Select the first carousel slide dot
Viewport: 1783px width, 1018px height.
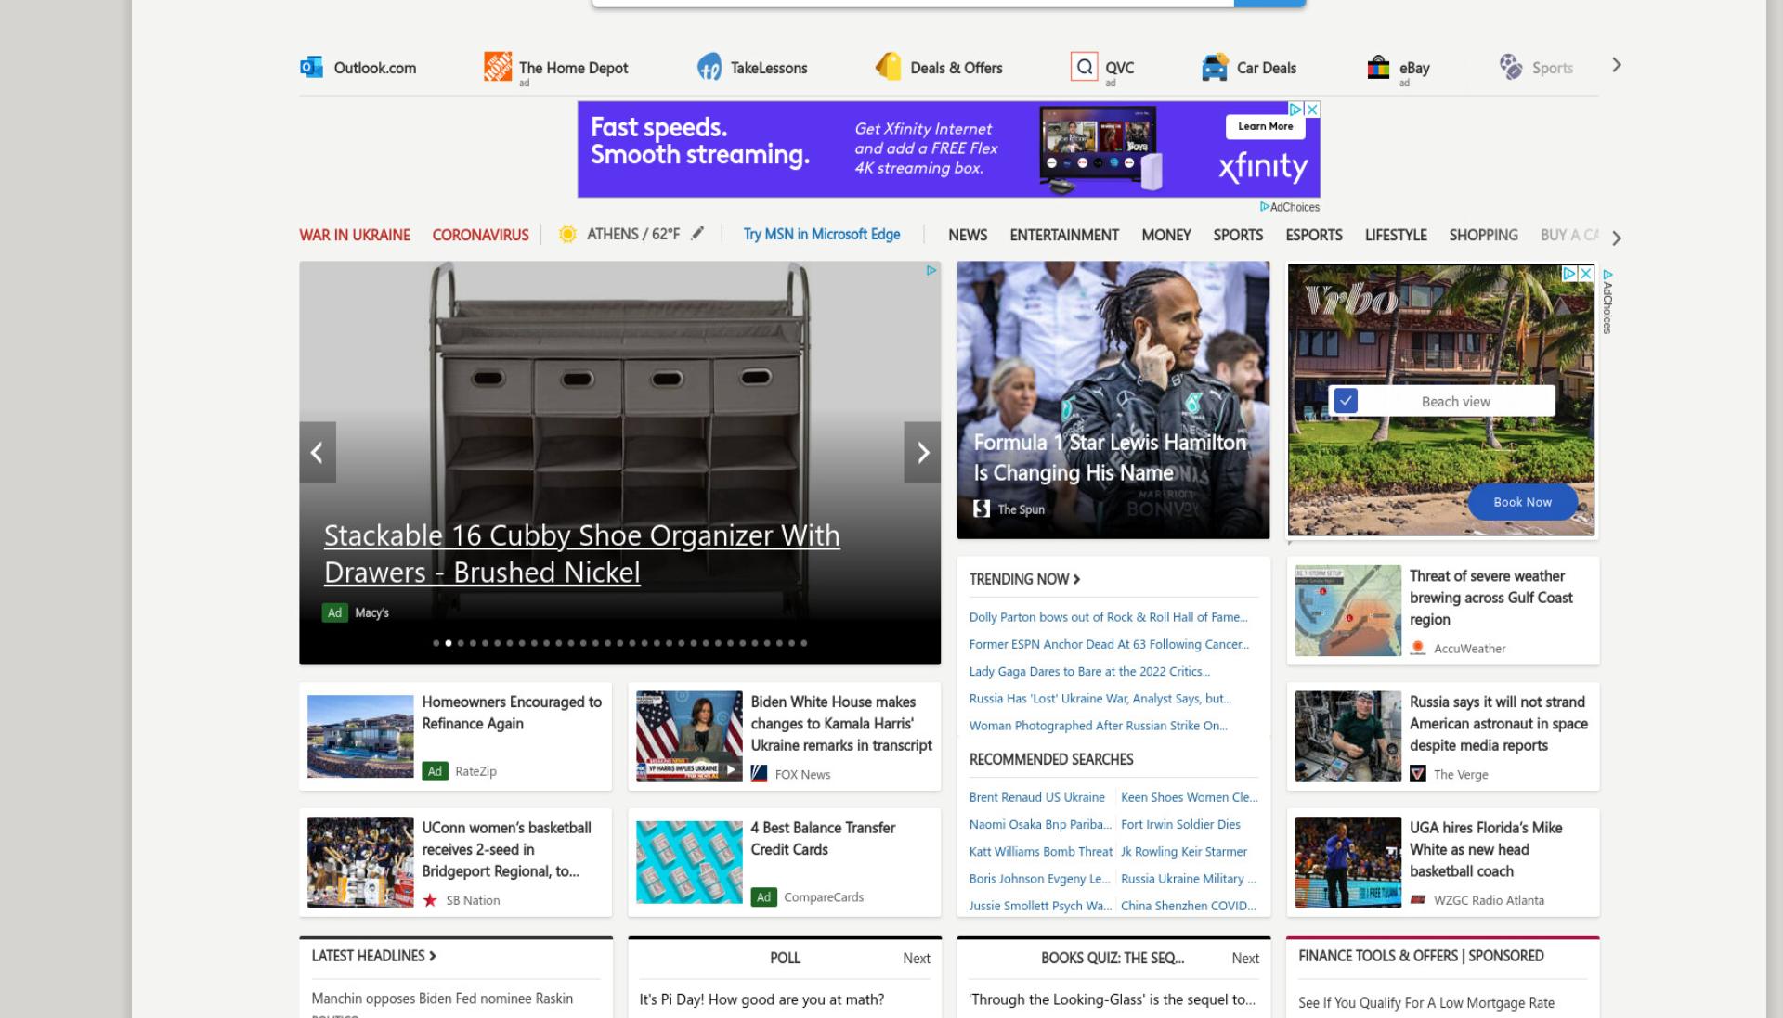[x=436, y=643]
